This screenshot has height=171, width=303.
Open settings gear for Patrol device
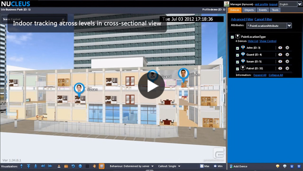point(287,69)
